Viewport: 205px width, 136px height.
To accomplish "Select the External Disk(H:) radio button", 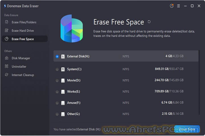I will coord(57,56).
